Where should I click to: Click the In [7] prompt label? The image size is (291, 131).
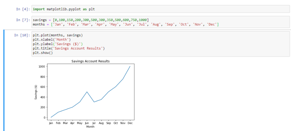[23, 20]
